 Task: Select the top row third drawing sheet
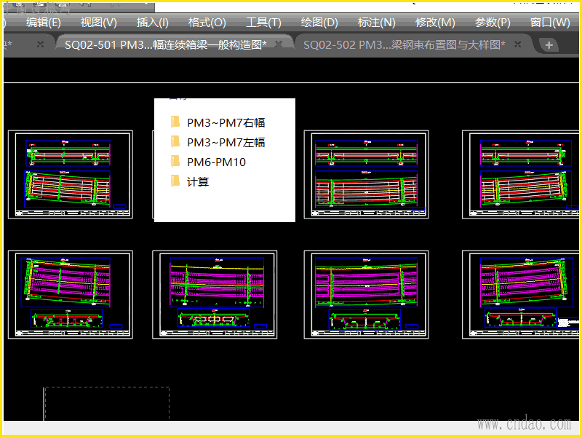(x=367, y=174)
